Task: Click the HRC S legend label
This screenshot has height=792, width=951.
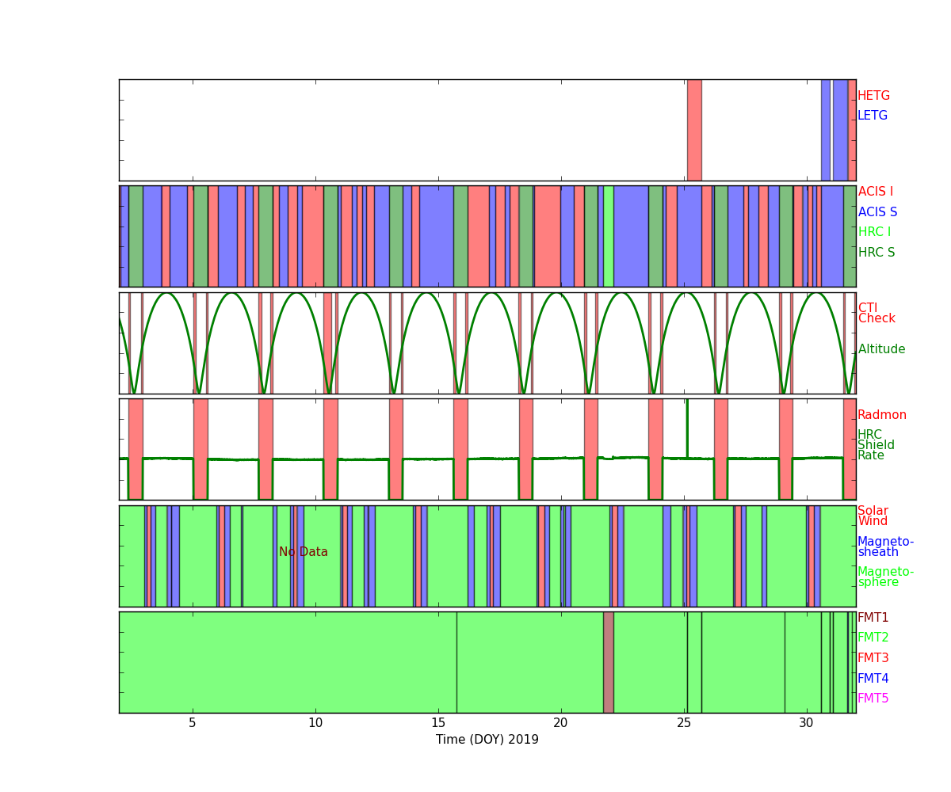Action: [x=876, y=253]
